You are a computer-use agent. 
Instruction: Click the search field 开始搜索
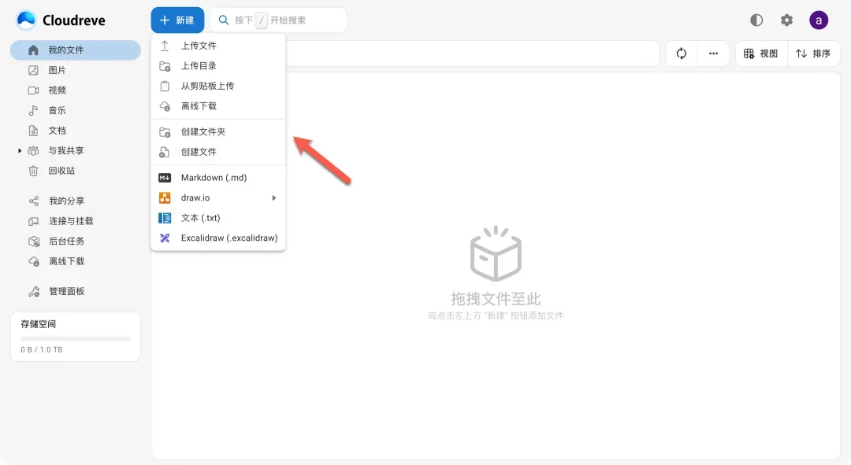278,20
